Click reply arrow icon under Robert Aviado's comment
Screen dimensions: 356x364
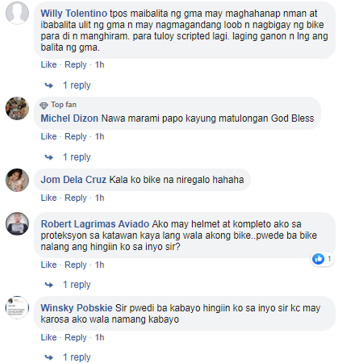coord(49,285)
